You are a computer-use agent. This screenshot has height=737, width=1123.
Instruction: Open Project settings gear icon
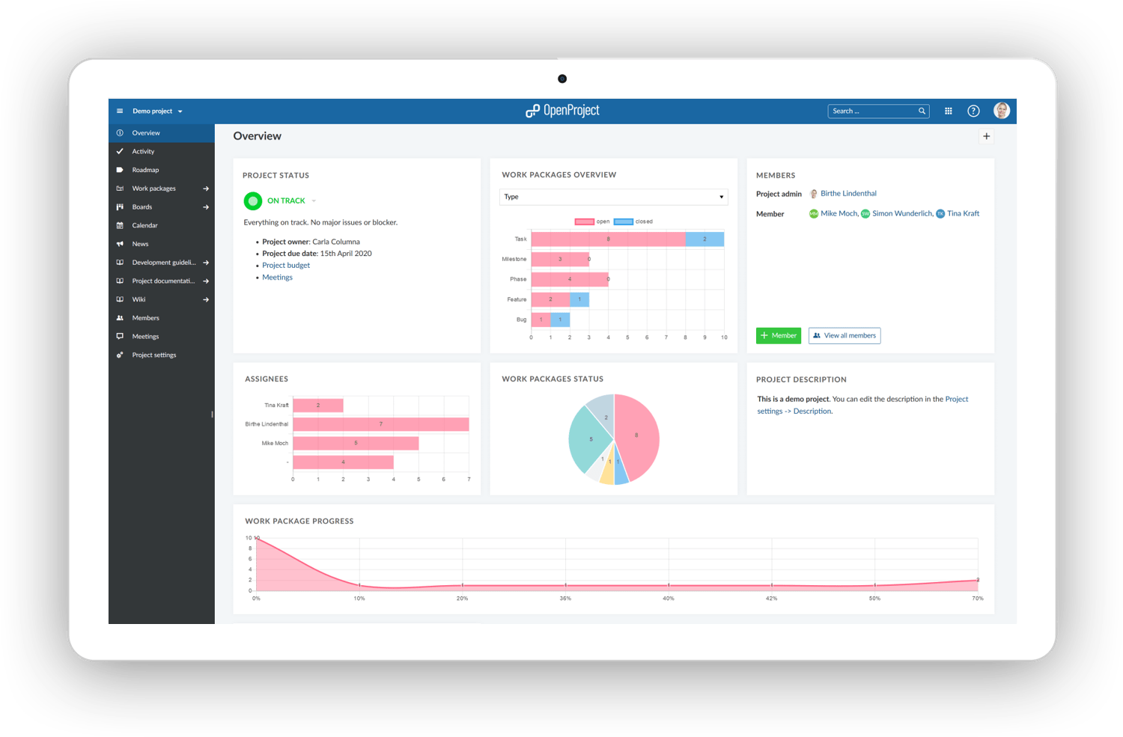tap(121, 355)
